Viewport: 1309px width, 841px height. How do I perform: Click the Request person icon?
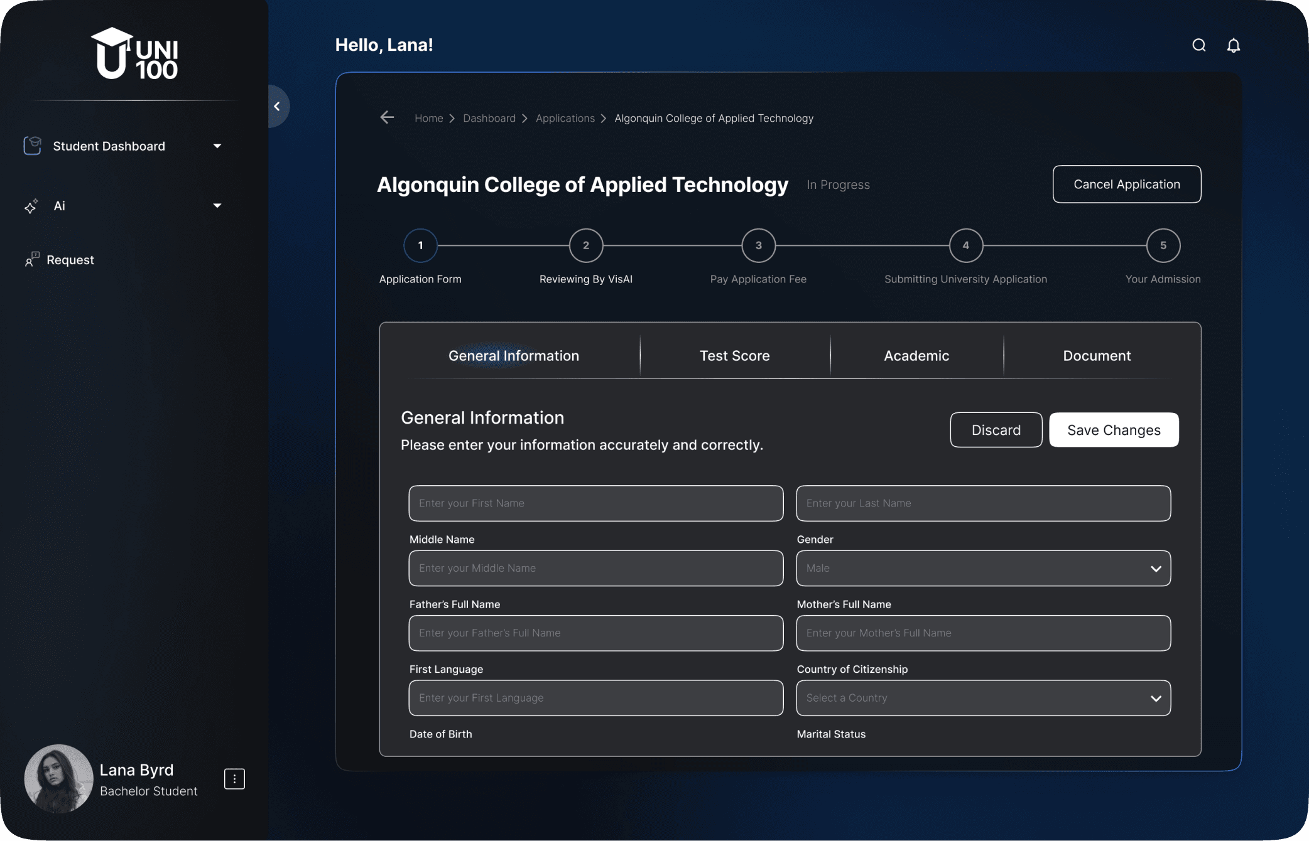tap(31, 260)
